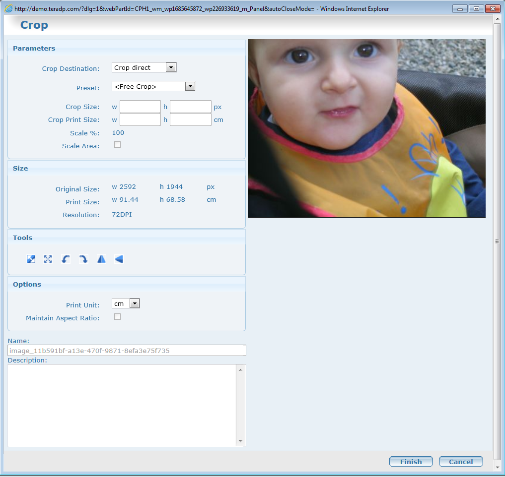The image size is (505, 477).
Task: Click the 'Resolution:' label
Action: pyautogui.click(x=81, y=215)
